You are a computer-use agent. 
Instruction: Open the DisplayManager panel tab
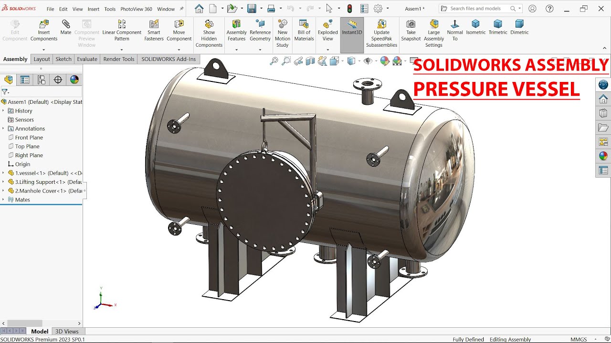tap(74, 80)
